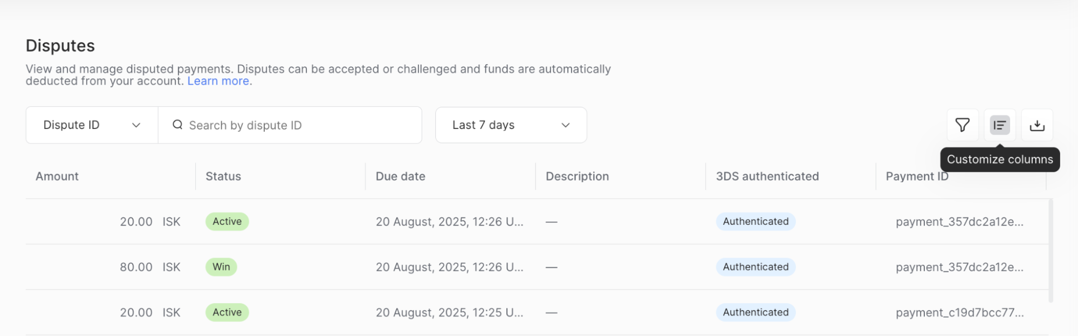Viewport: 1078px width, 336px height.
Task: Open the payment_c19d7bcc77 payment ID
Action: [x=959, y=312]
